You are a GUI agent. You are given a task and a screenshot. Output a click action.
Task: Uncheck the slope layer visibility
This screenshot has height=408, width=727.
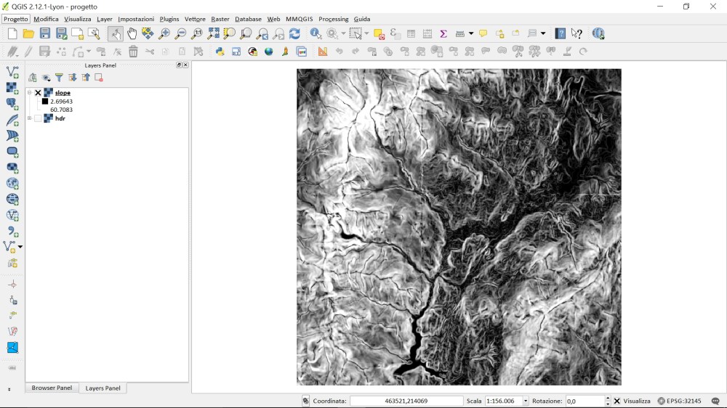(x=38, y=93)
